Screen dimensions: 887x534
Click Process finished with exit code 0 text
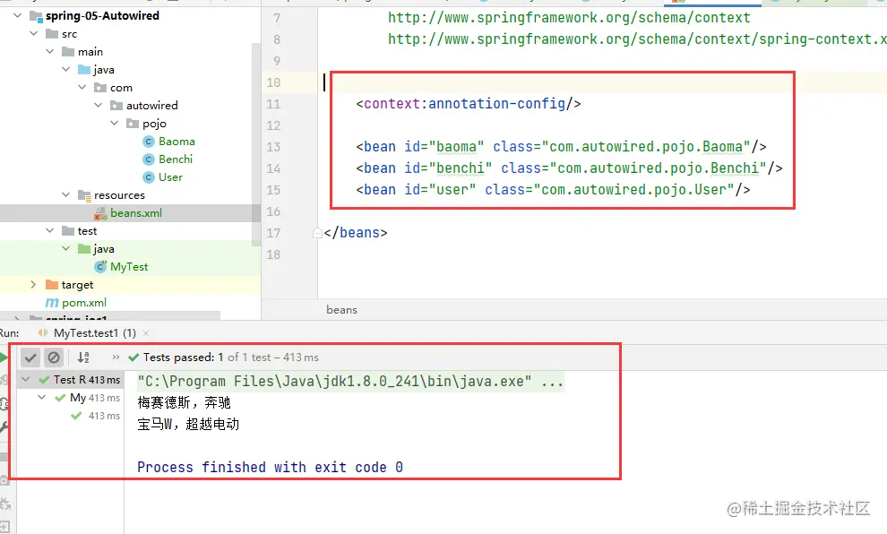pyautogui.click(x=270, y=468)
